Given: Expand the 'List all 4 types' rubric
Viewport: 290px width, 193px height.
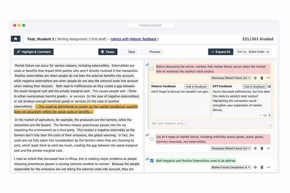Looking at the screenshot, I should 268,149.
